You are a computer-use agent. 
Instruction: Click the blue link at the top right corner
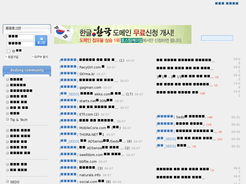(227, 3)
